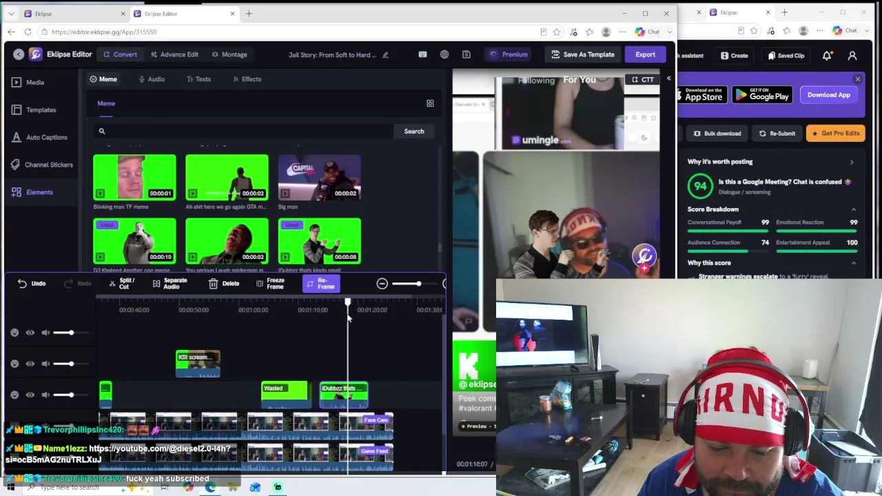
Task: Collapse the preview panel with double chevron
Action: click(668, 79)
